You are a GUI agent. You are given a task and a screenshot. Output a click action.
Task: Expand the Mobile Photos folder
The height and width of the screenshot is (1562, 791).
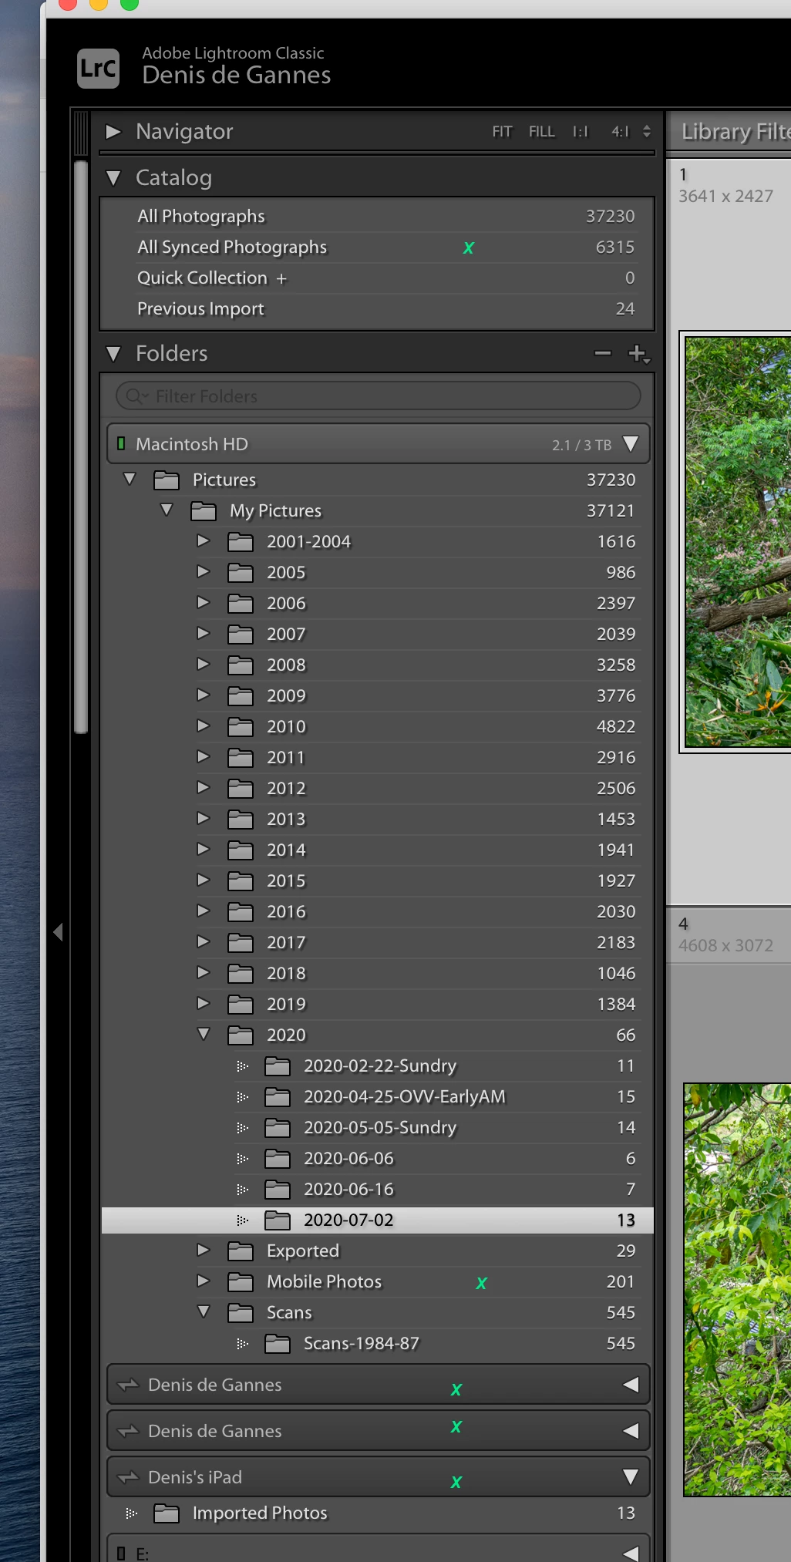click(x=203, y=1281)
